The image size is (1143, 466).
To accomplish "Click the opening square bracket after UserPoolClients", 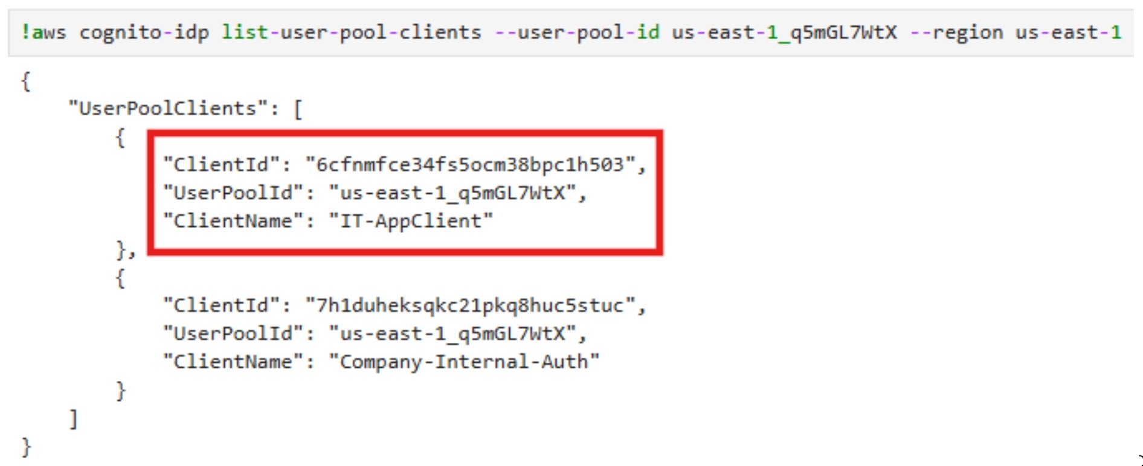I will [297, 109].
